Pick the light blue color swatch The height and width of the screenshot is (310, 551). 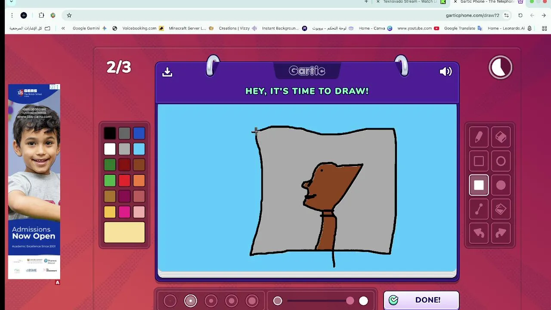[x=139, y=149]
